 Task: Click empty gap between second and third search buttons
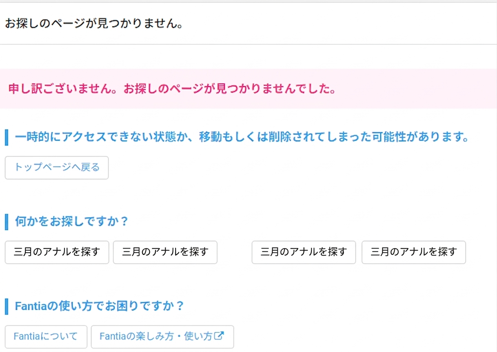point(234,252)
